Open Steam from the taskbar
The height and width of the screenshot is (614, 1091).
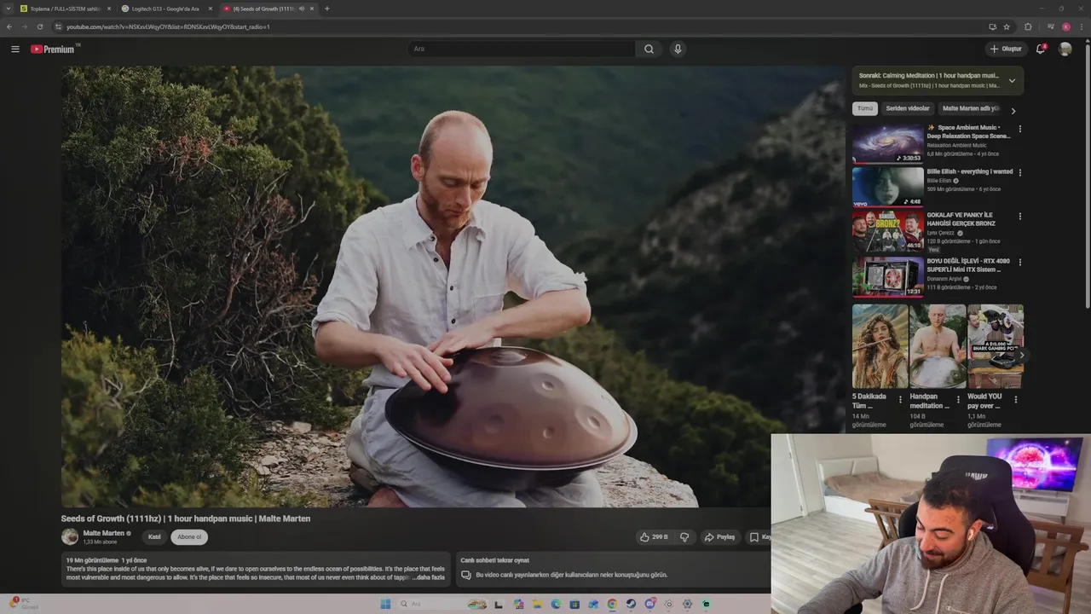click(x=631, y=604)
